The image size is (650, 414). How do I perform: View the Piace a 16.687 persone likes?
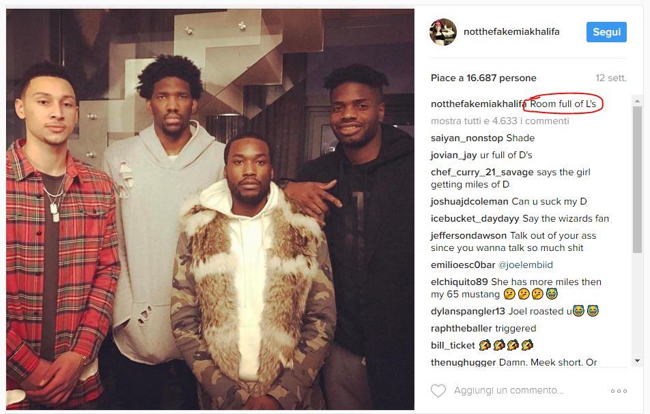tap(483, 78)
